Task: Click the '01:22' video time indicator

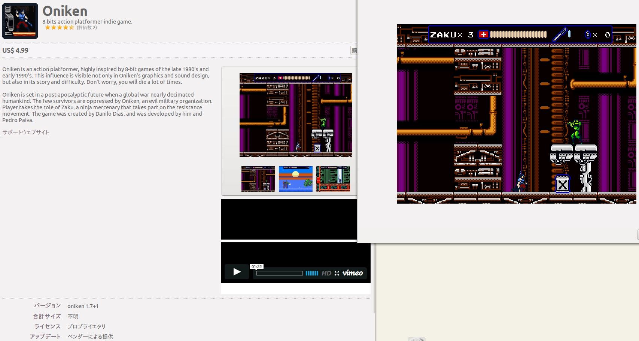Action: tap(257, 267)
